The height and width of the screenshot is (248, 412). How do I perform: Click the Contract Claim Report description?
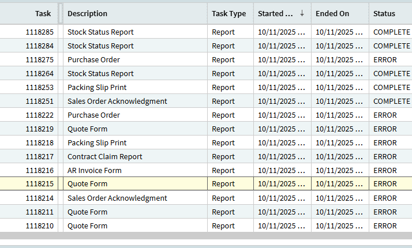click(105, 156)
